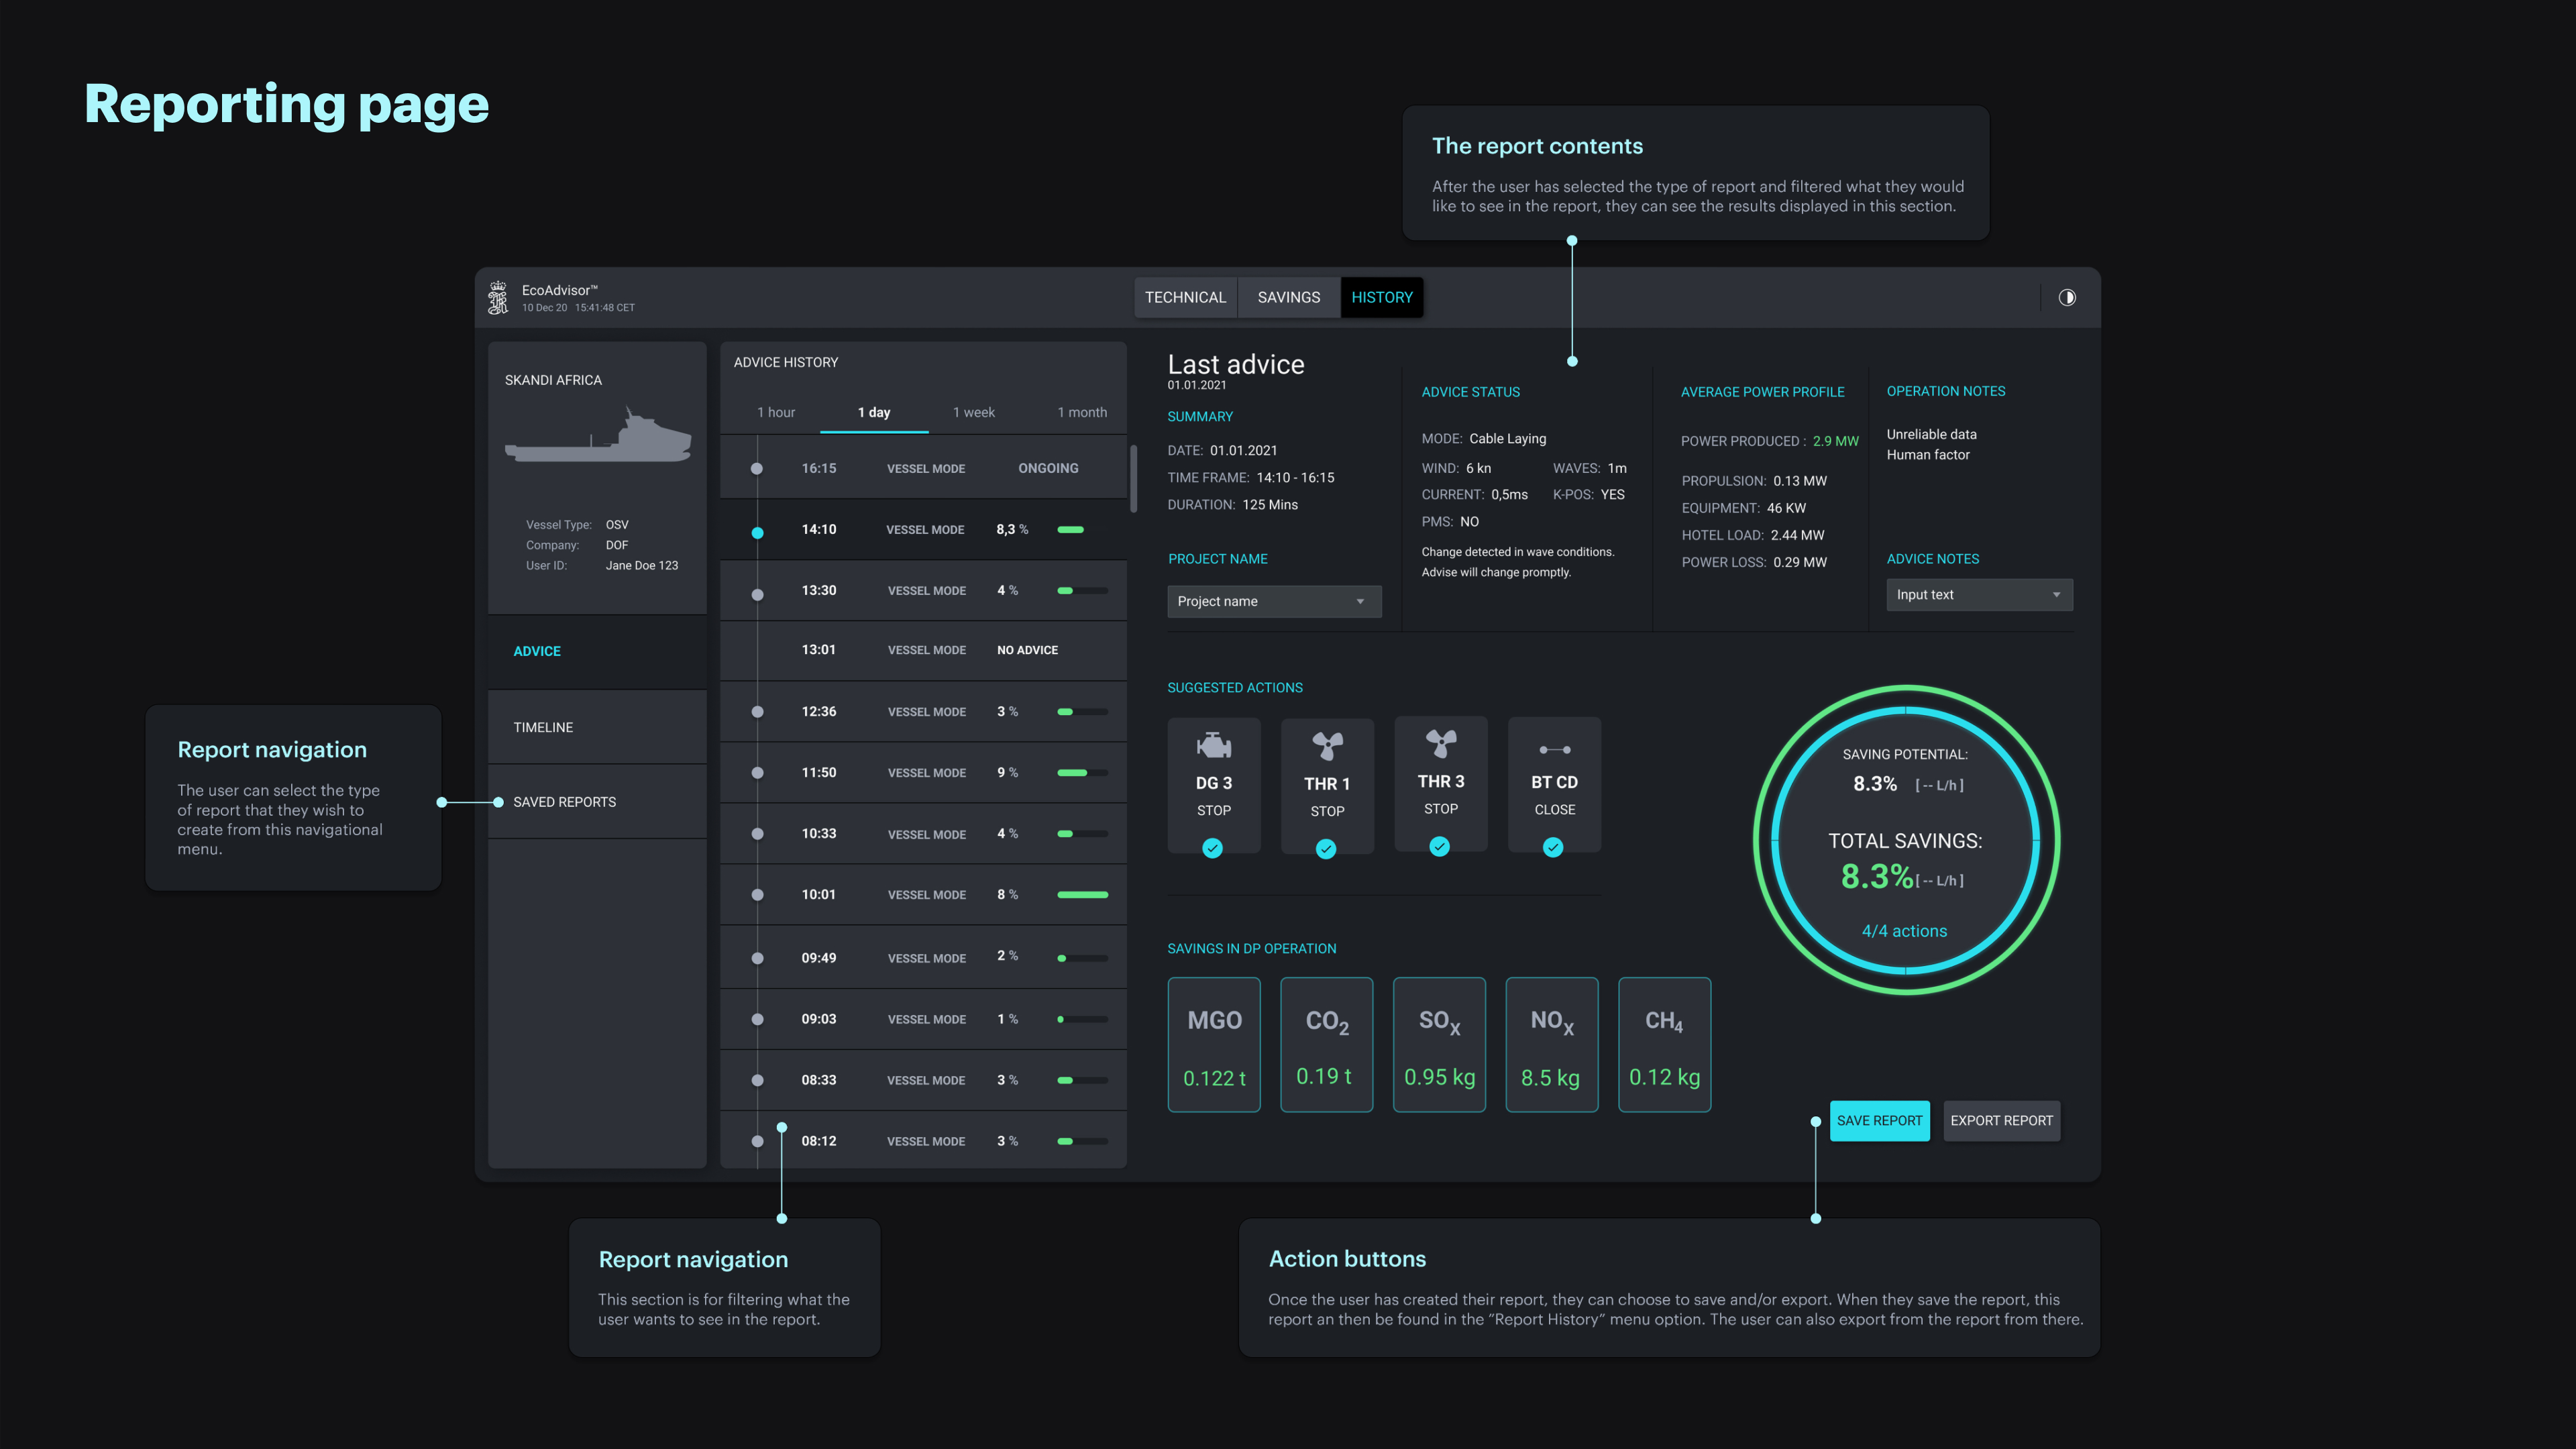Open the 10:01 vessel mode entry
Viewport: 2576px width, 1449px height.
tap(923, 895)
